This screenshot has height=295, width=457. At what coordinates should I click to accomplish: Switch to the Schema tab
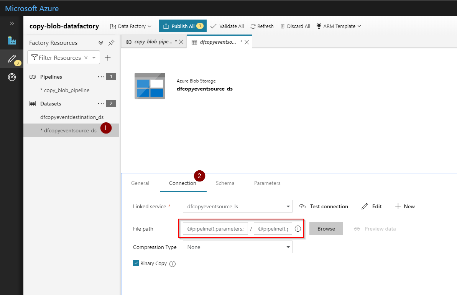225,183
